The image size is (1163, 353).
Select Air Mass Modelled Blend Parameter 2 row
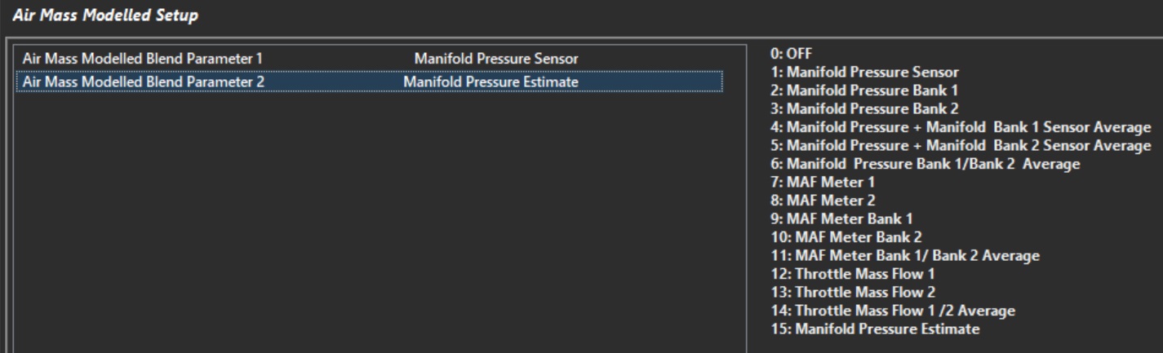(x=144, y=82)
